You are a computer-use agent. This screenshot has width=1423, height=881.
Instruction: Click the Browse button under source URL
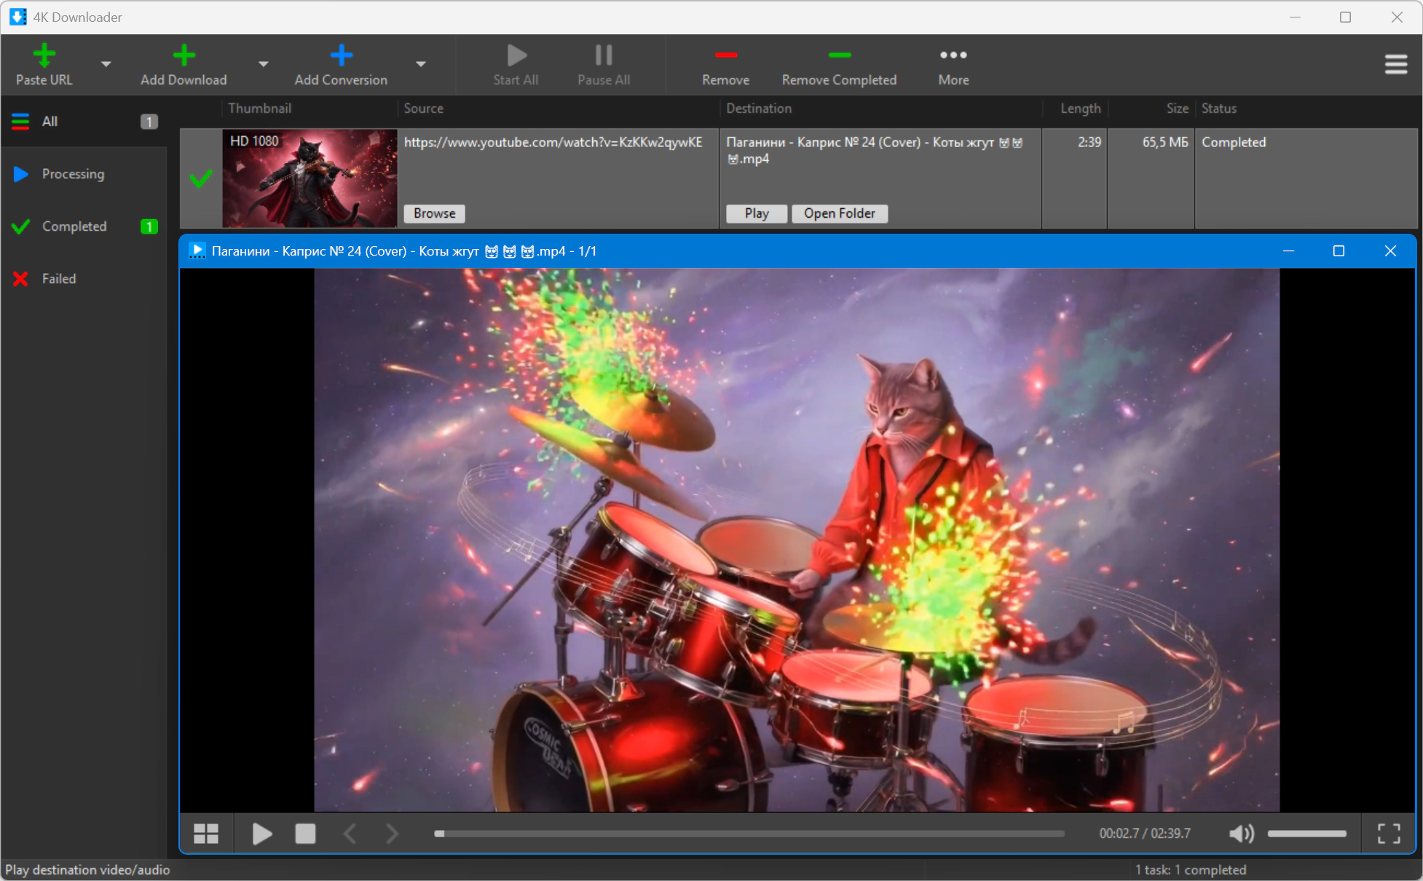click(x=434, y=213)
